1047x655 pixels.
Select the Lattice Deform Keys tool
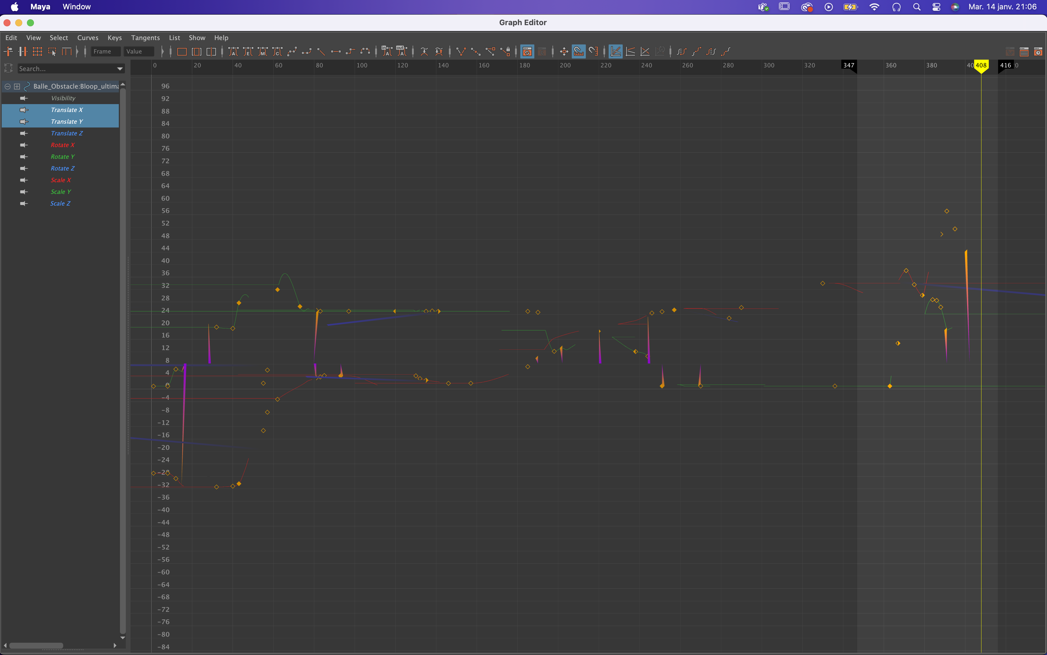(38, 51)
